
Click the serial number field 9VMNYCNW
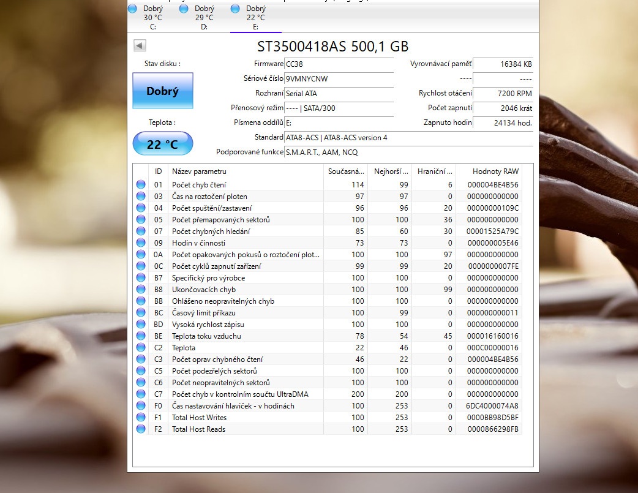click(x=339, y=78)
